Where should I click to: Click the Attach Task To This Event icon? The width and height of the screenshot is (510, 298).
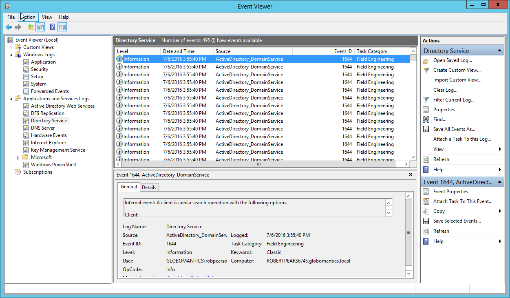click(426, 201)
